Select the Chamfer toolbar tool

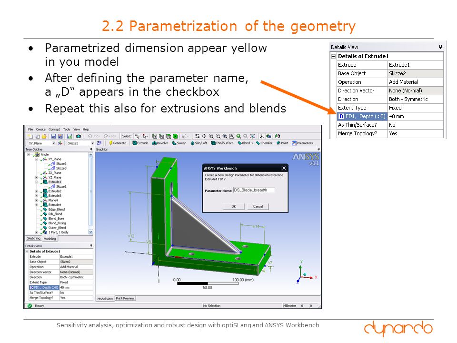point(264,143)
